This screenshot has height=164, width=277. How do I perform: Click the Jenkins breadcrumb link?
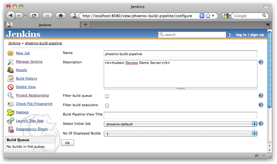pos(14,43)
